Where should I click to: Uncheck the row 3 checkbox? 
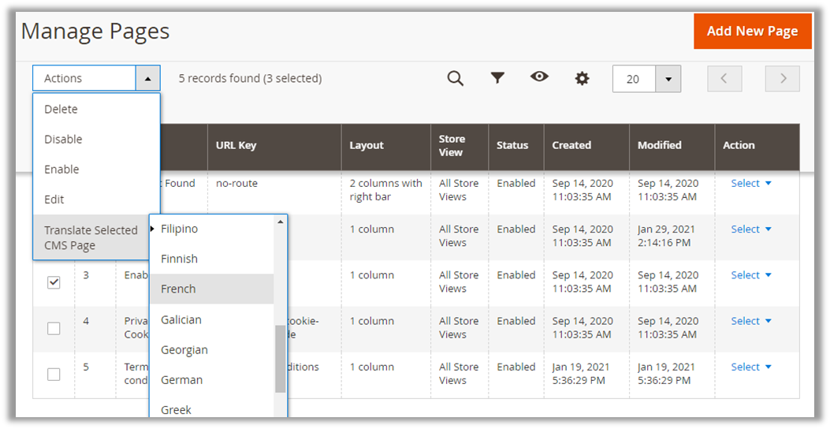pyautogui.click(x=54, y=282)
